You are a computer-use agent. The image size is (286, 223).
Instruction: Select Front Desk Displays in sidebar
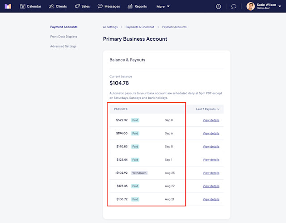(x=63, y=37)
